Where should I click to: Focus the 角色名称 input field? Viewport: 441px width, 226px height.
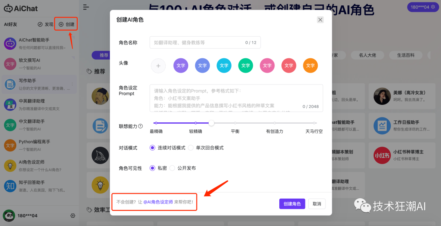coord(205,42)
